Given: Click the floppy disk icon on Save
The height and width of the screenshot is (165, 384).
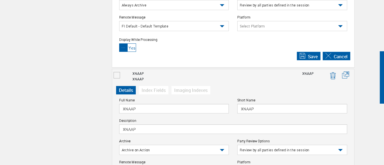Looking at the screenshot, I should (x=302, y=56).
